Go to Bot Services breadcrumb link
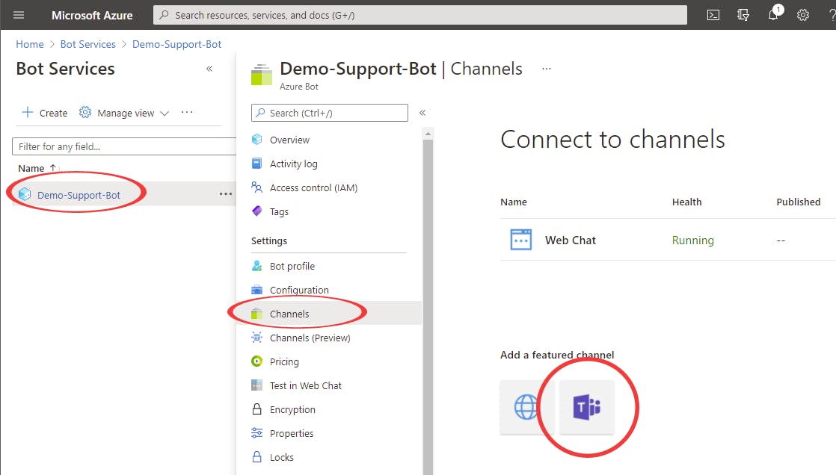This screenshot has width=836, height=475. pyautogui.click(x=87, y=44)
